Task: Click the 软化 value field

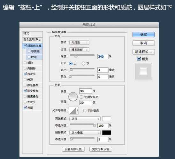Action: (103, 77)
